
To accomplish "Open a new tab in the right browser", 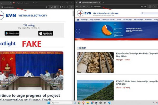I will [x=103, y=2].
